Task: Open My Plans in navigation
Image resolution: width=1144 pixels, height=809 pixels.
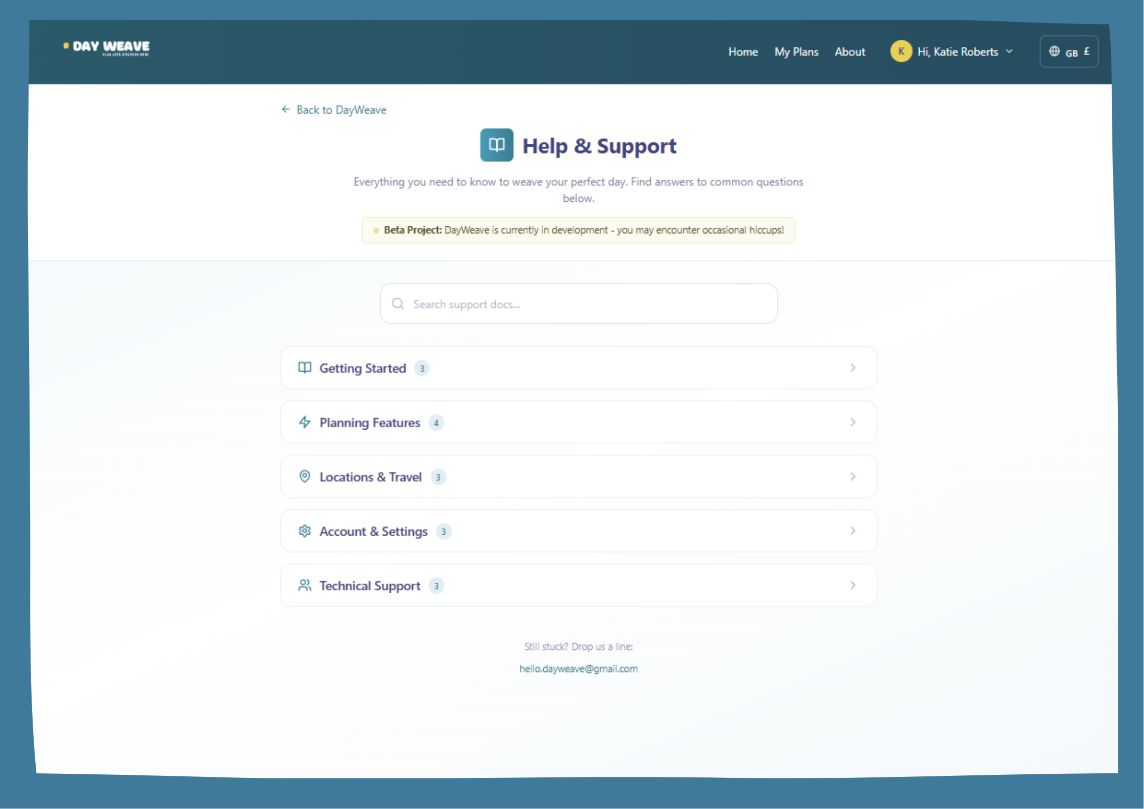Action: point(796,51)
